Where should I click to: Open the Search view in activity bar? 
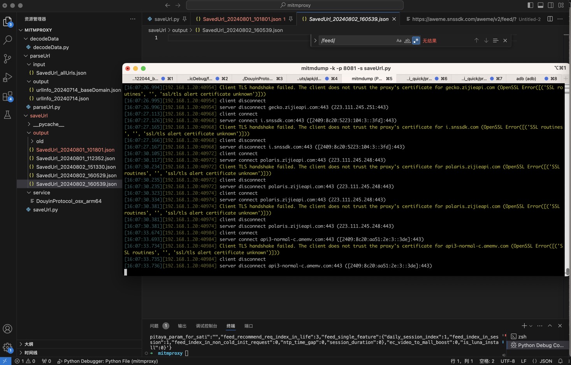7,40
